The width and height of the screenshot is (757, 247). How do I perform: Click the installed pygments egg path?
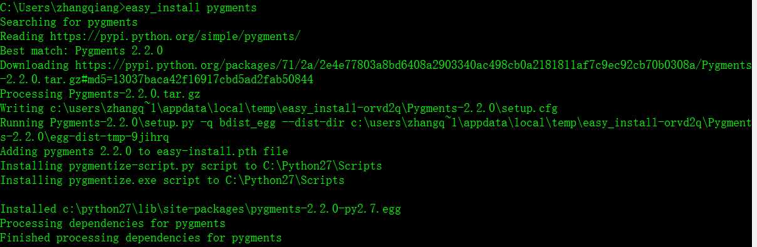pos(231,209)
